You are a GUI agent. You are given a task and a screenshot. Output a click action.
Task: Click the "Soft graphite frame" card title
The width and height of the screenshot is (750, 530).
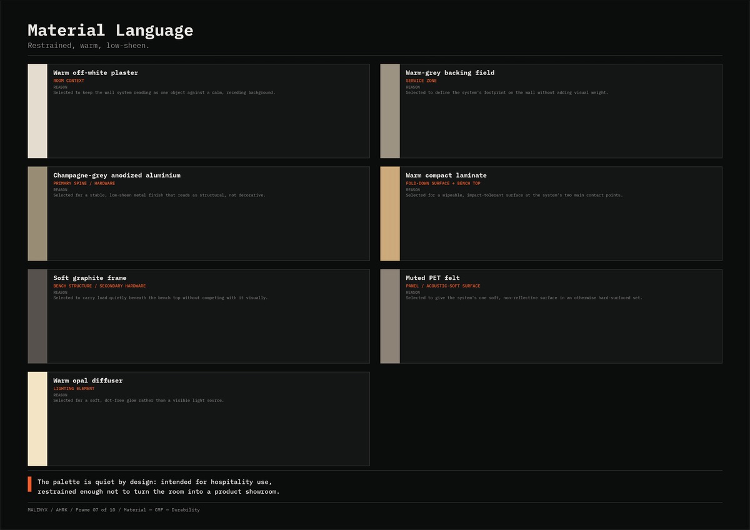(x=90, y=277)
